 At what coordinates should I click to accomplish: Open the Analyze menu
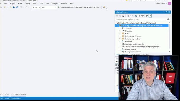(x=55, y=4)
